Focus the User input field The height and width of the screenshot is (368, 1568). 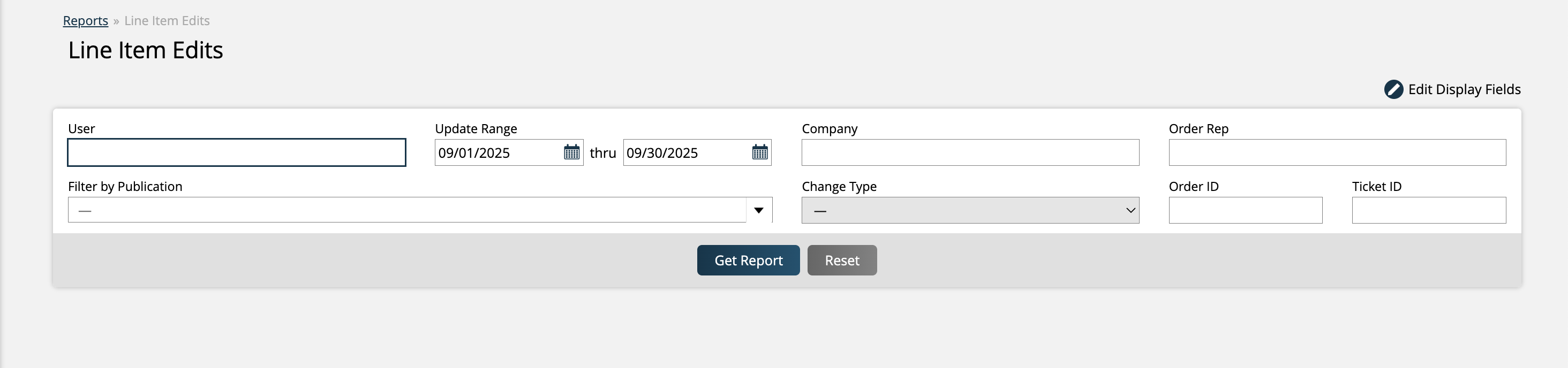(x=236, y=152)
